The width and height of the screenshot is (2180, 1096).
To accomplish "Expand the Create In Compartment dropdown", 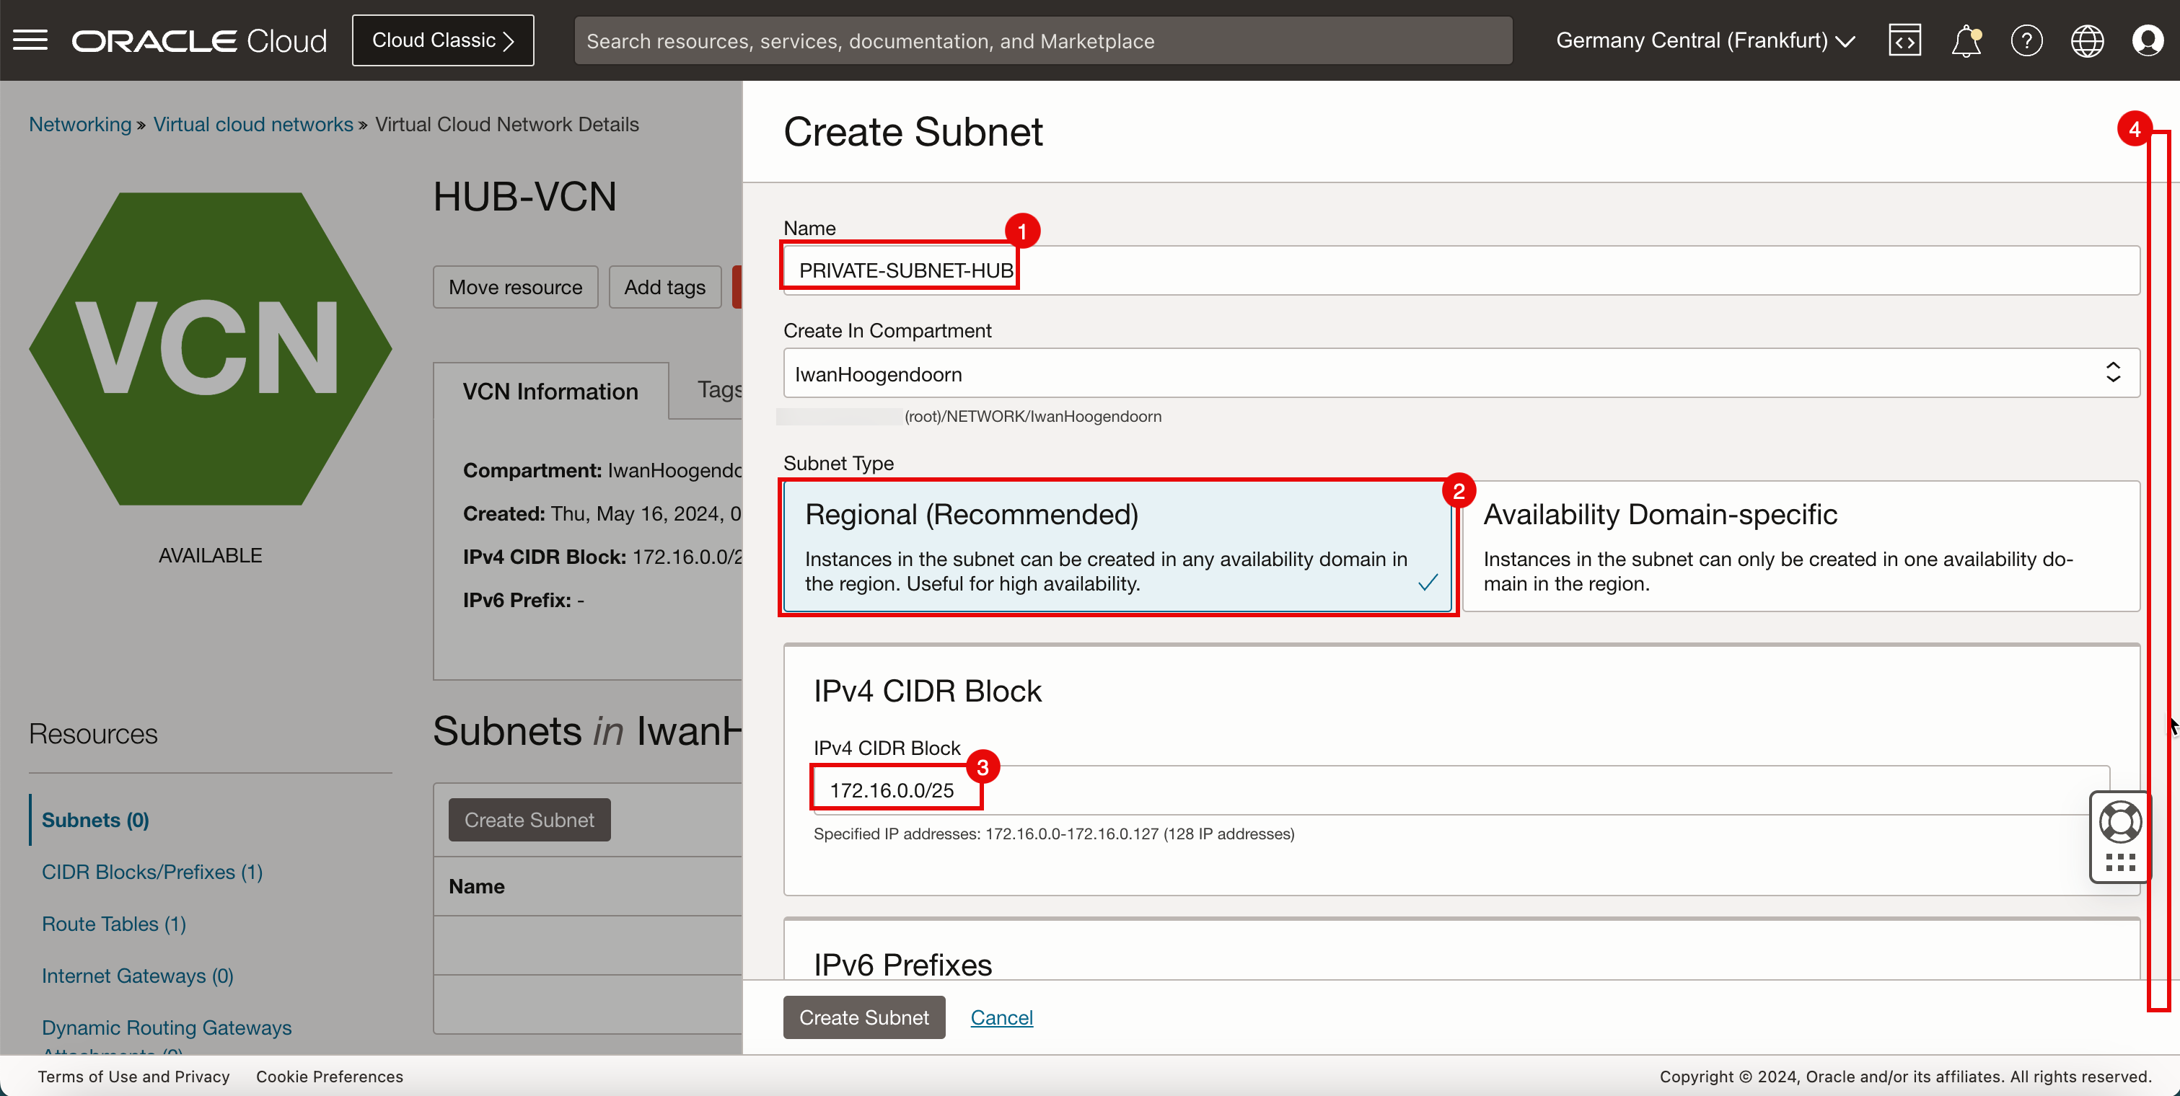I will (x=2110, y=374).
